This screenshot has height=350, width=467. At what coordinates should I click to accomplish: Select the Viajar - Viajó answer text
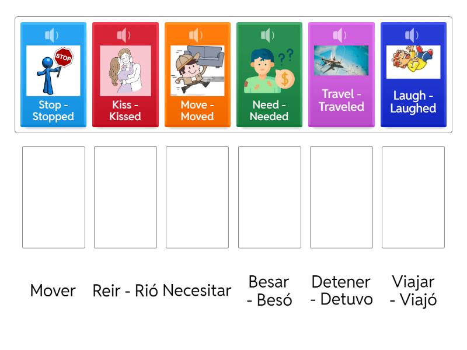(x=413, y=290)
